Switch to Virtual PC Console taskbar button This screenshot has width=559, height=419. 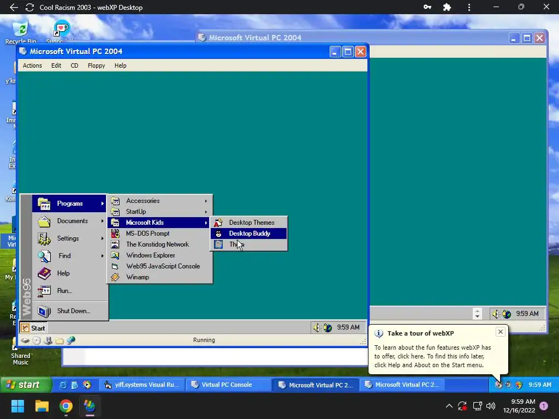[228, 385]
